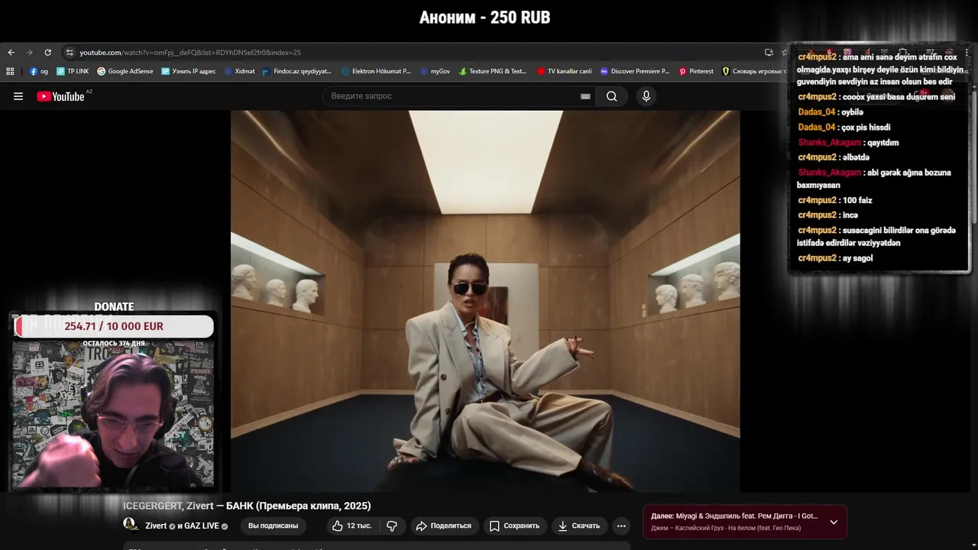The height and width of the screenshot is (550, 978).
Task: Open the Findoc.az bookmark
Action: [x=296, y=71]
